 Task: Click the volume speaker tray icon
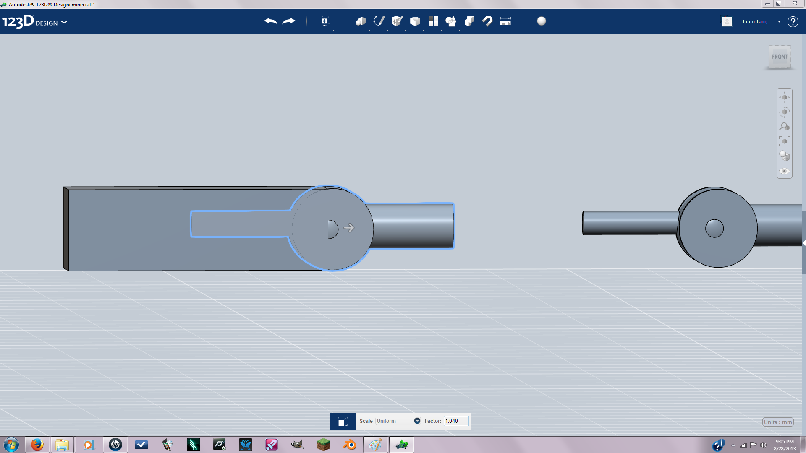tap(763, 445)
